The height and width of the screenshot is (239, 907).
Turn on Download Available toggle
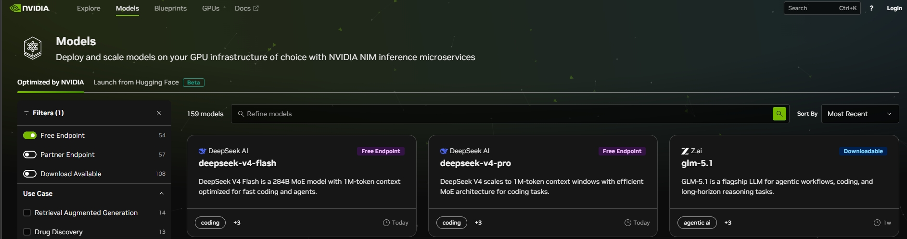(30, 174)
